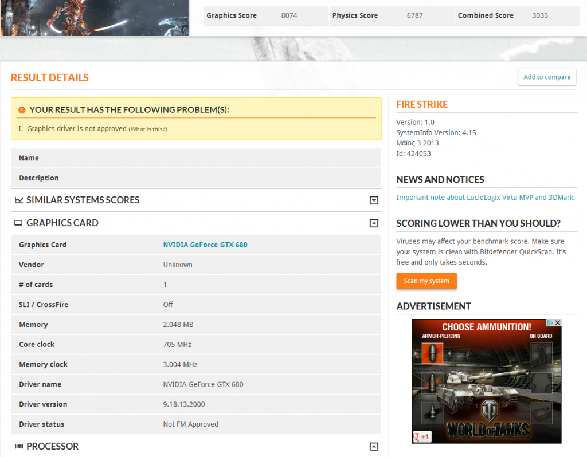Click the orange warning icon in the problem box
Screen dimensions: 587x457
click(22, 110)
